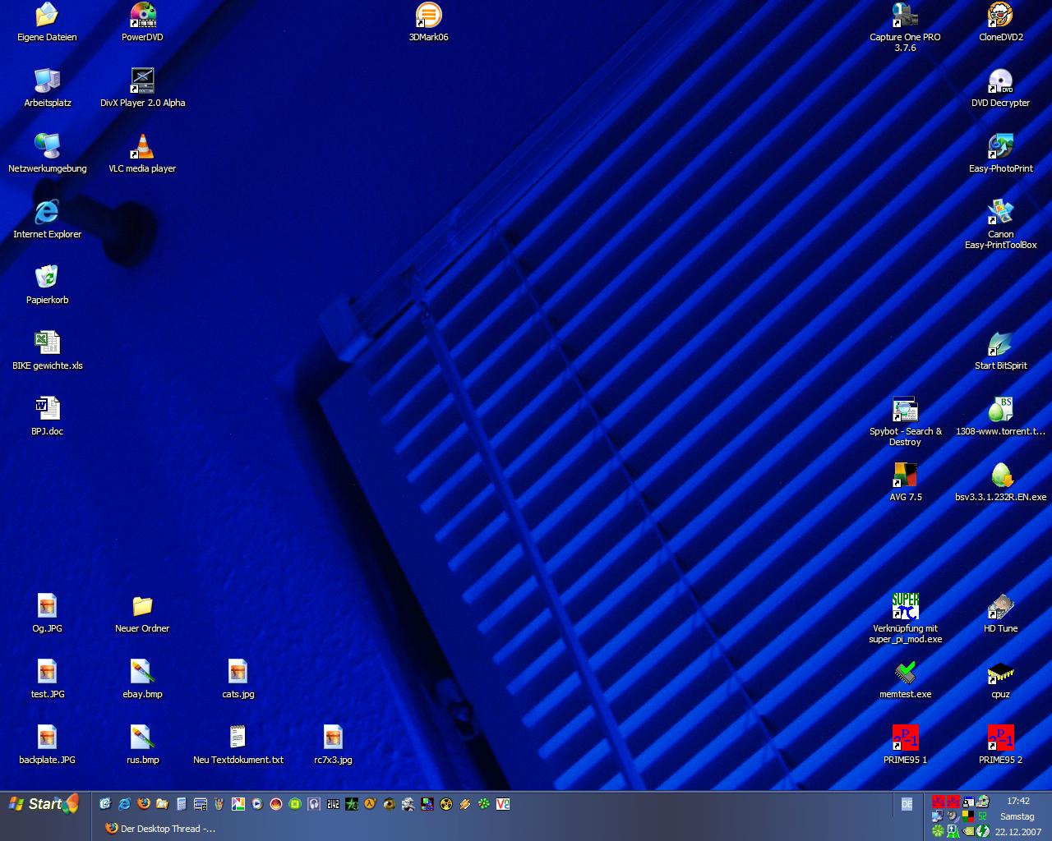Launch Battlefield 2142 from Quick Launch
Viewport: 1052px width, 841px height.
click(332, 804)
